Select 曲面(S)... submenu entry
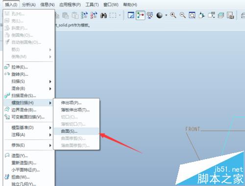 click(x=76, y=131)
